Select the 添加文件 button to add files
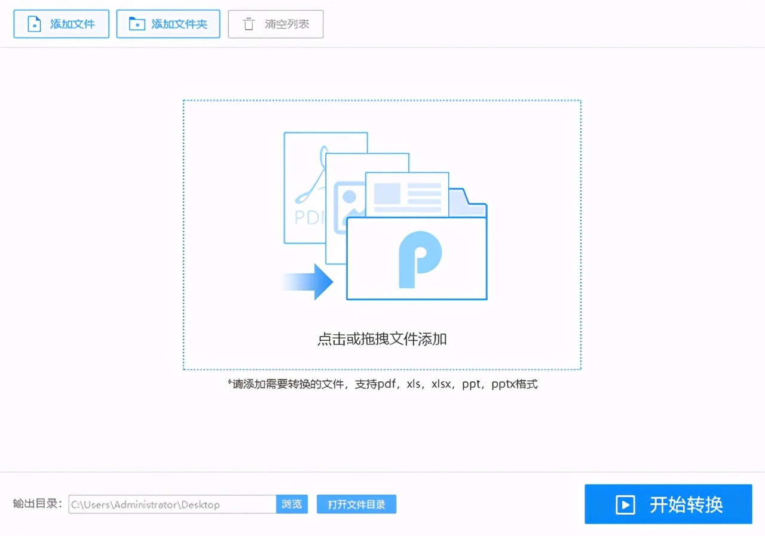Viewport: 765px width, 536px height. (x=61, y=24)
